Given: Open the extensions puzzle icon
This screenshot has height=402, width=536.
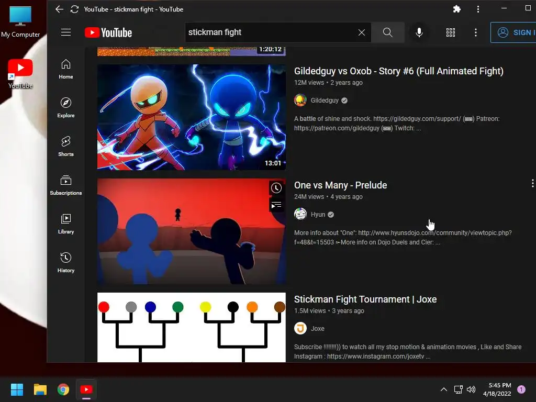Looking at the screenshot, I should (456, 9).
